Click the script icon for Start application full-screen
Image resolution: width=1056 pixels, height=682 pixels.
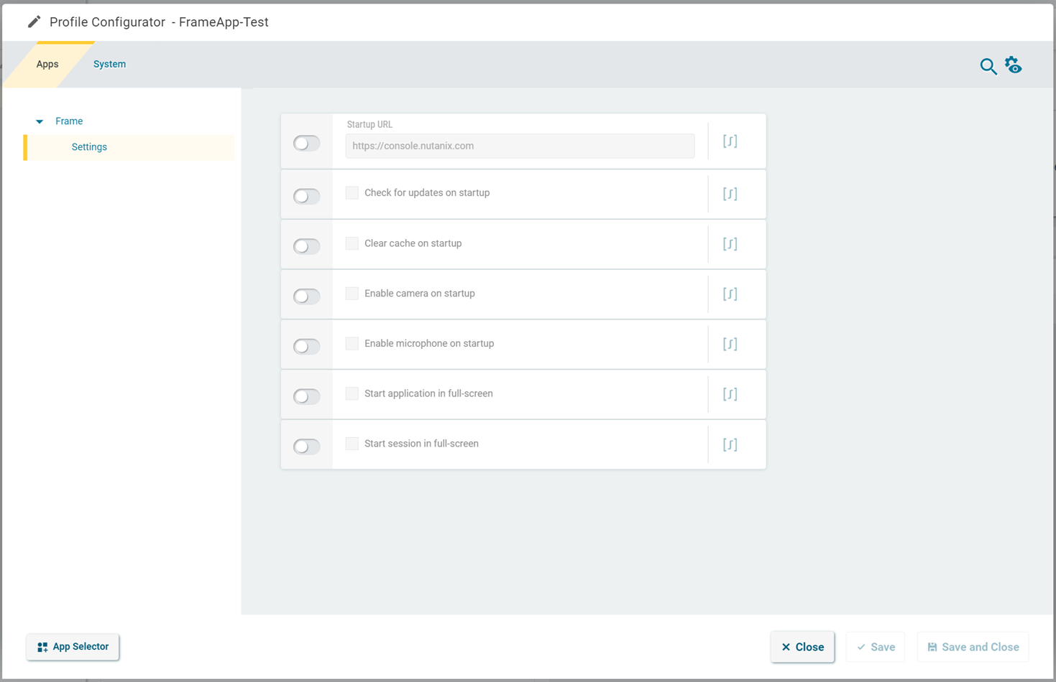tap(730, 393)
